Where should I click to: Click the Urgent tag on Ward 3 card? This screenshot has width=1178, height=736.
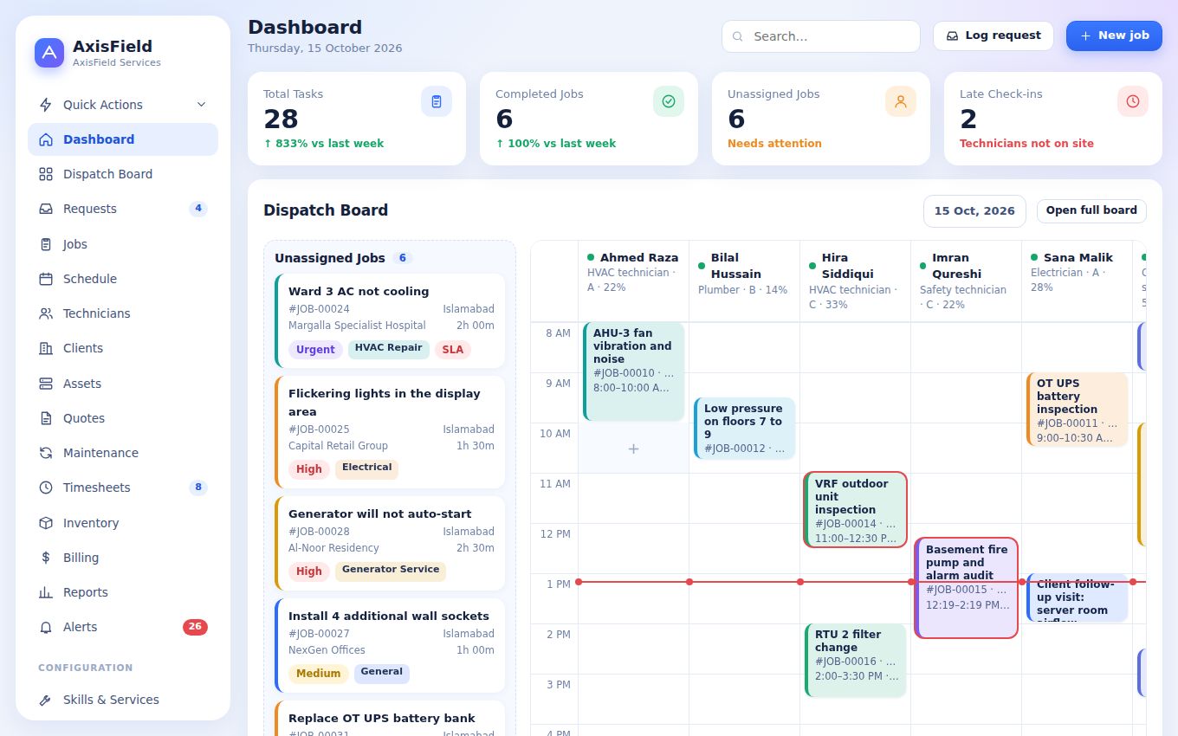[315, 350]
